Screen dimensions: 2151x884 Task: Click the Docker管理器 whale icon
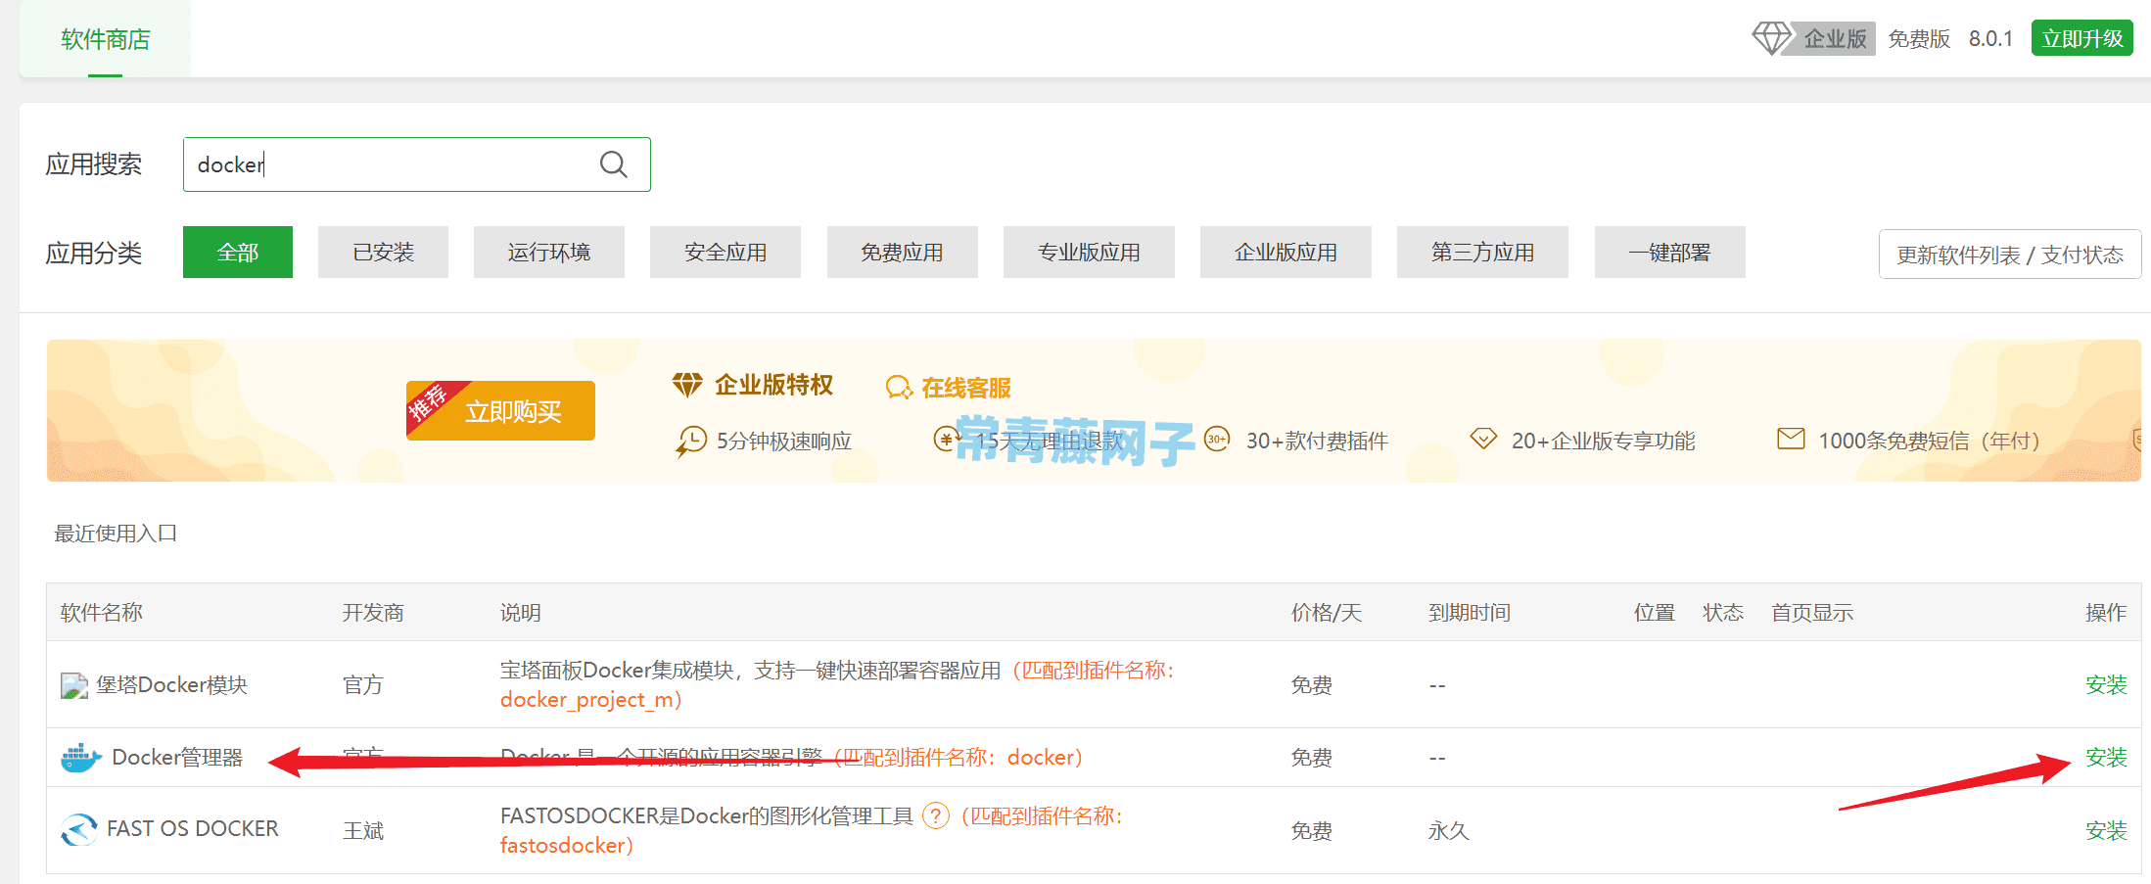pyautogui.click(x=79, y=757)
